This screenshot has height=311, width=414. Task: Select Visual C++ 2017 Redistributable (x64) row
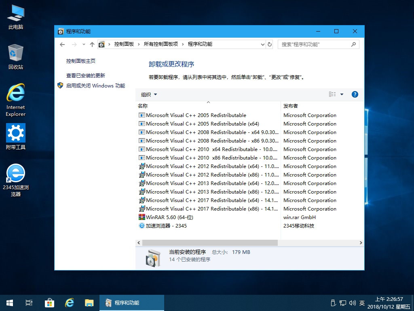(250, 200)
